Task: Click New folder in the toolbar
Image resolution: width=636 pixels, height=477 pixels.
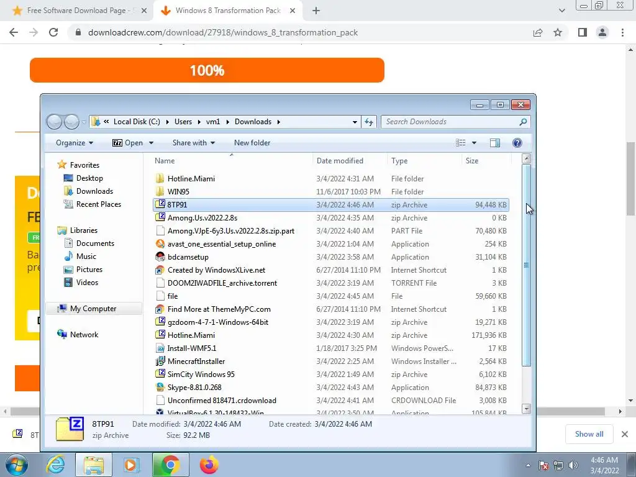Action: [x=252, y=143]
